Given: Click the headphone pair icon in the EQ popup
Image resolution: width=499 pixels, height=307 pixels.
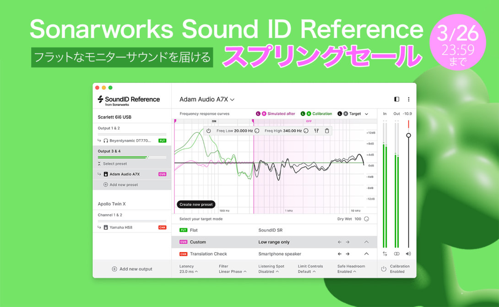Looking at the screenshot, I should coord(317,131).
